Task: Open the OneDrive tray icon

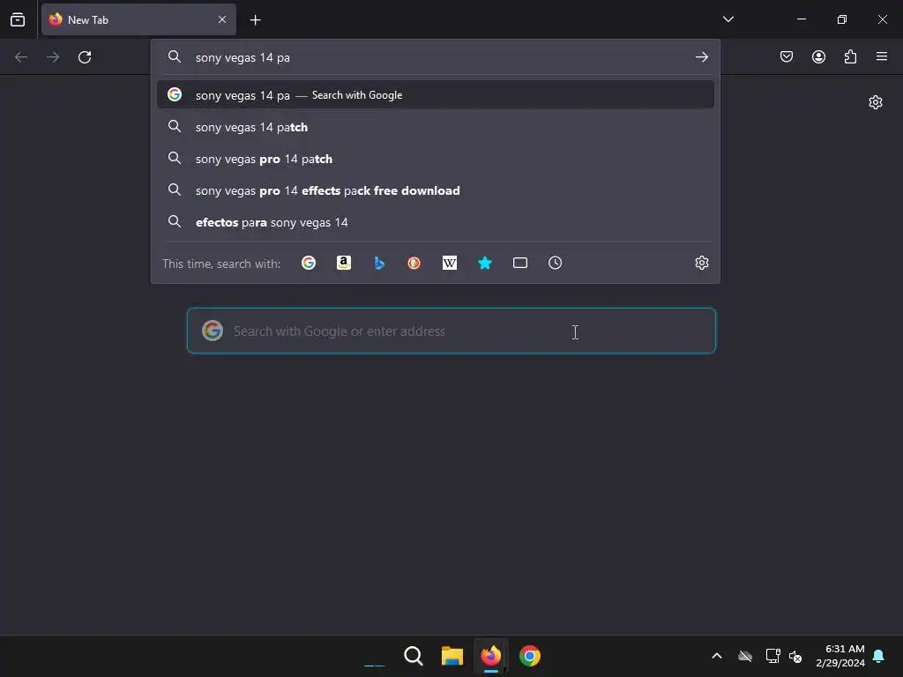Action: (745, 656)
